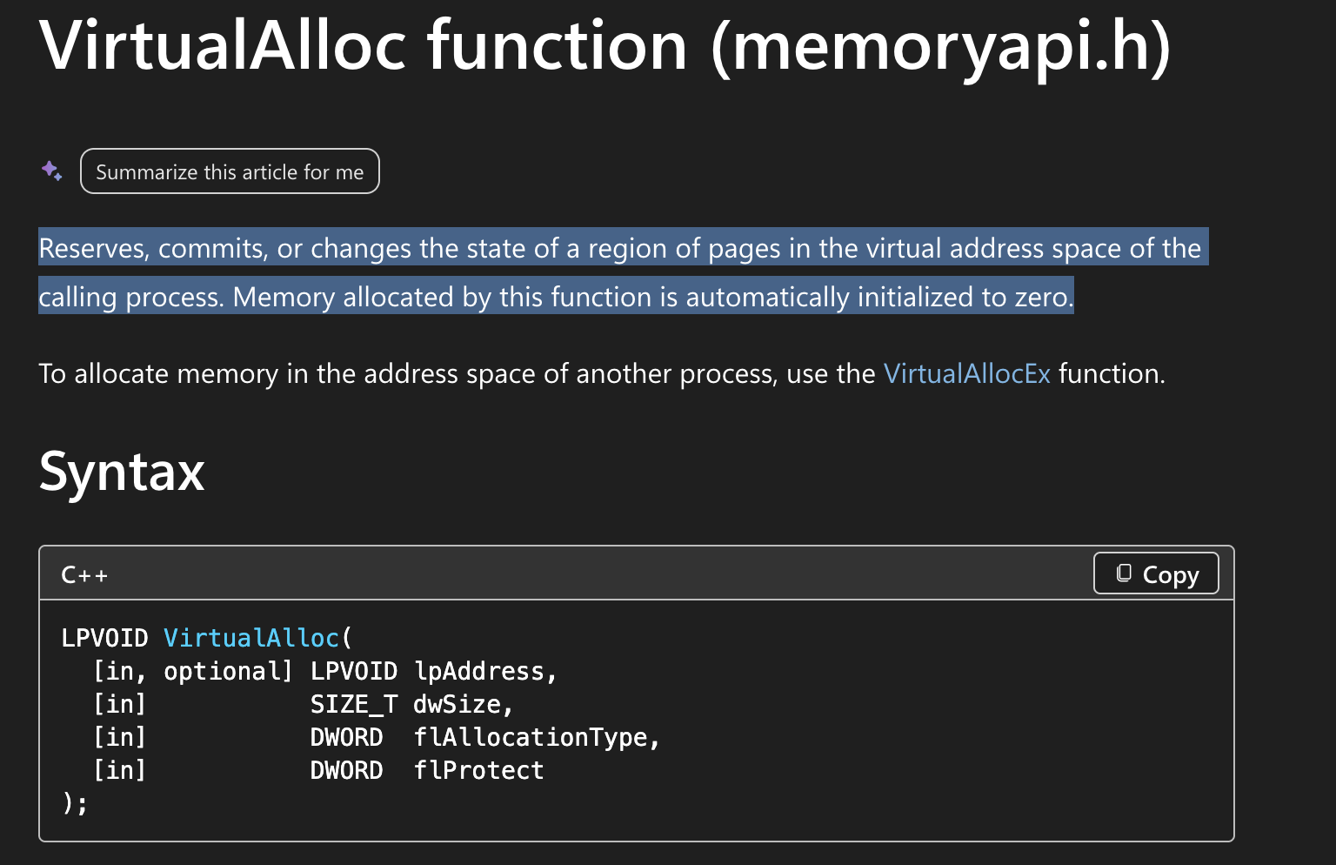The width and height of the screenshot is (1336, 865).
Task: Open the VirtualAllocEx function link
Action: (967, 373)
